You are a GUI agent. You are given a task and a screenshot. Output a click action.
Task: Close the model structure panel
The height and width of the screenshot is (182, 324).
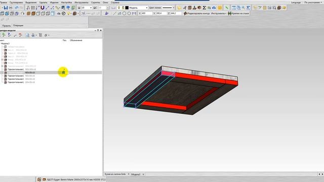[x=101, y=30]
